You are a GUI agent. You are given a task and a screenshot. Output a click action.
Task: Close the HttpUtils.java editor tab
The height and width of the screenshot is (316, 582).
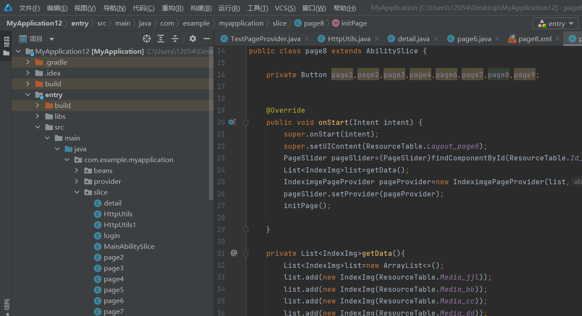[x=377, y=39]
